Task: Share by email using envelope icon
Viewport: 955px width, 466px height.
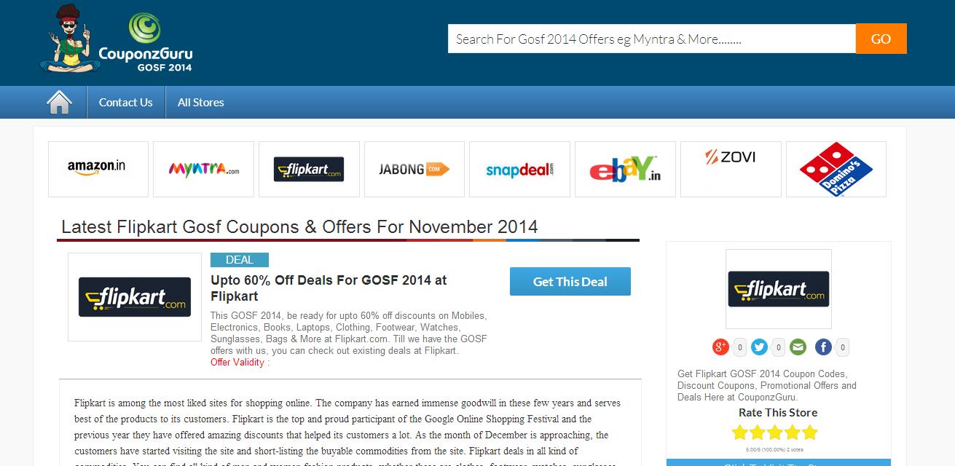Action: click(x=798, y=347)
